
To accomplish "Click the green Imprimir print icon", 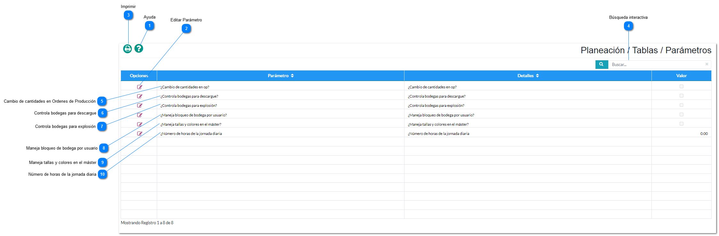I will 127,48.
